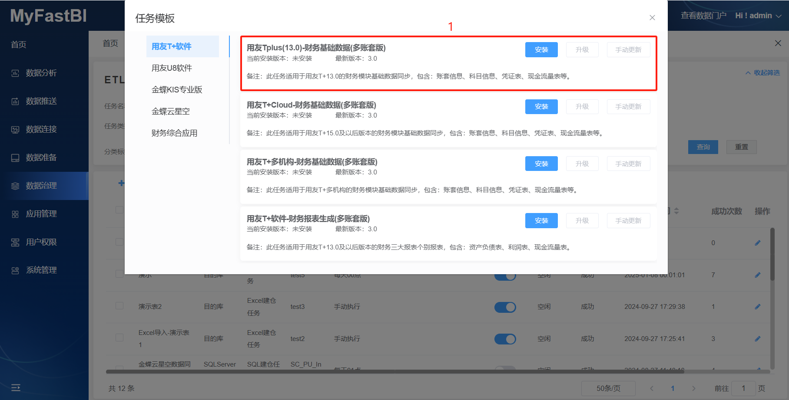Click the 查询 search button
This screenshot has height=400, width=789.
703,147
